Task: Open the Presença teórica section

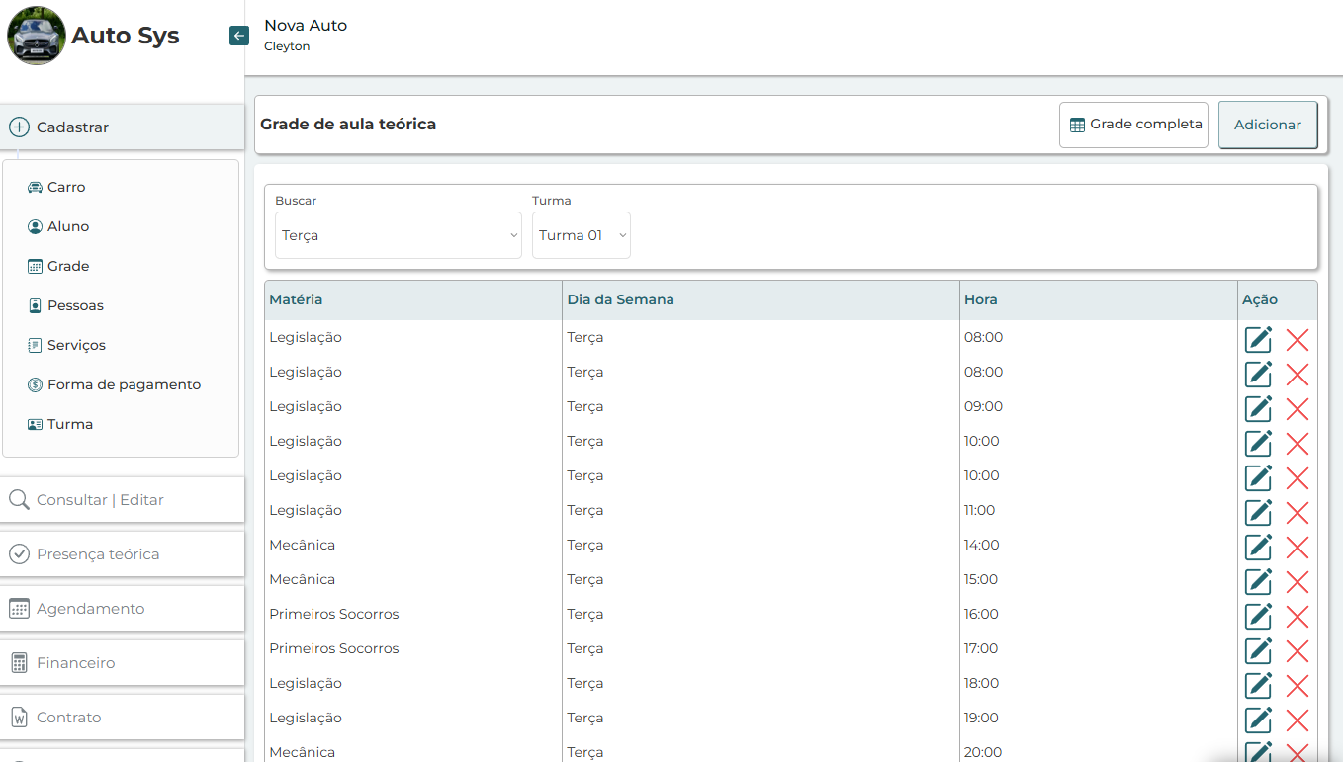Action: coord(122,554)
